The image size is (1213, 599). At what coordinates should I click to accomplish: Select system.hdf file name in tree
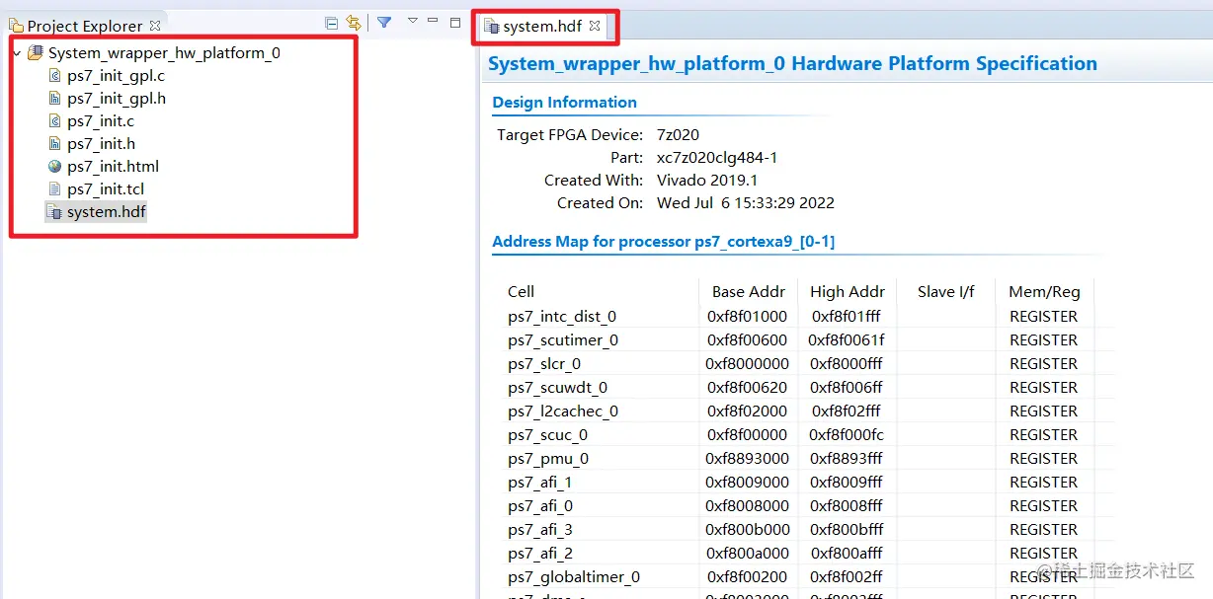[x=107, y=212]
